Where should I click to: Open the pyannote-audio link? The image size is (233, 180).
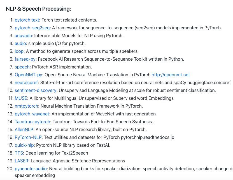31,169
